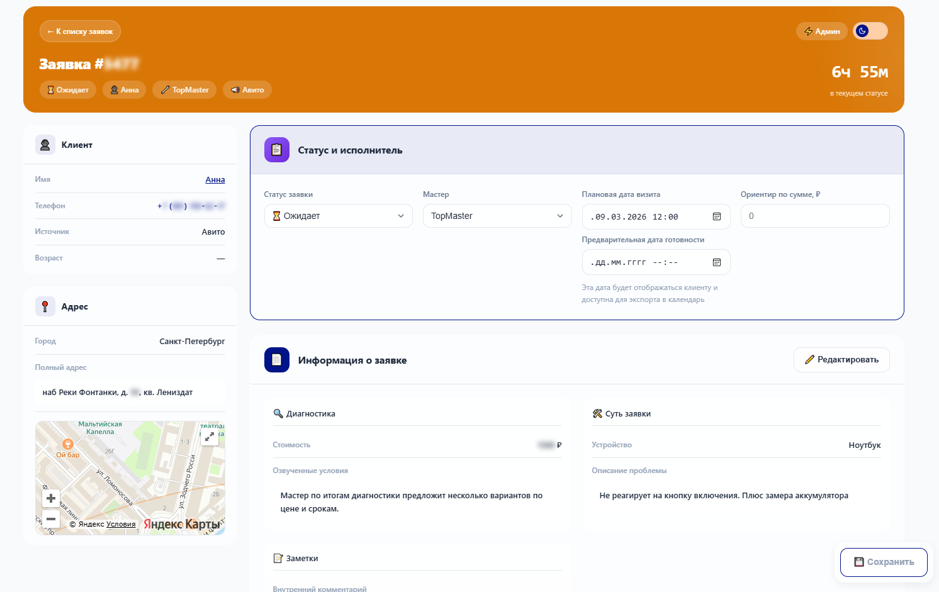Click the Админ badge with lightning icon
The image size is (939, 592).
pyautogui.click(x=822, y=31)
